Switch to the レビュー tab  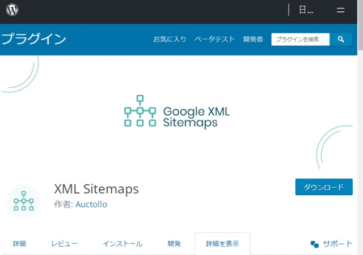click(x=64, y=244)
